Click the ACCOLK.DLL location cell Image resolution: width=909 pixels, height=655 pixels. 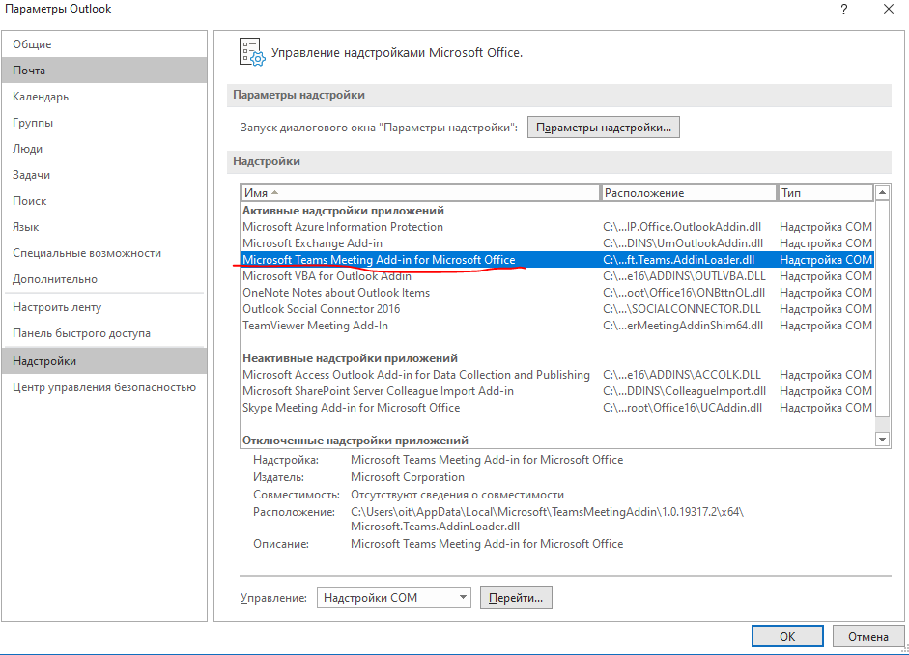(x=682, y=375)
